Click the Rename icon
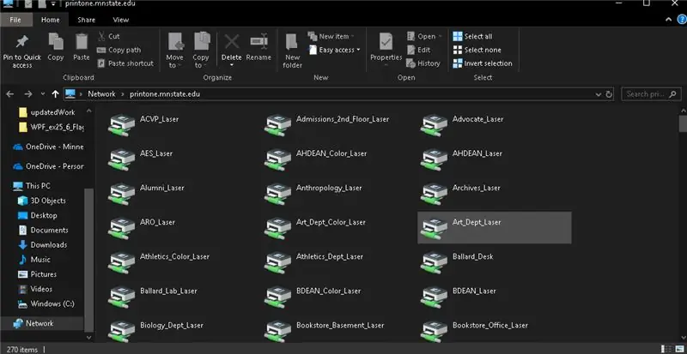Viewport: 687px width, 354px height. 258,42
